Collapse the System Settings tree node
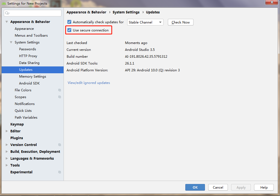 11,42
